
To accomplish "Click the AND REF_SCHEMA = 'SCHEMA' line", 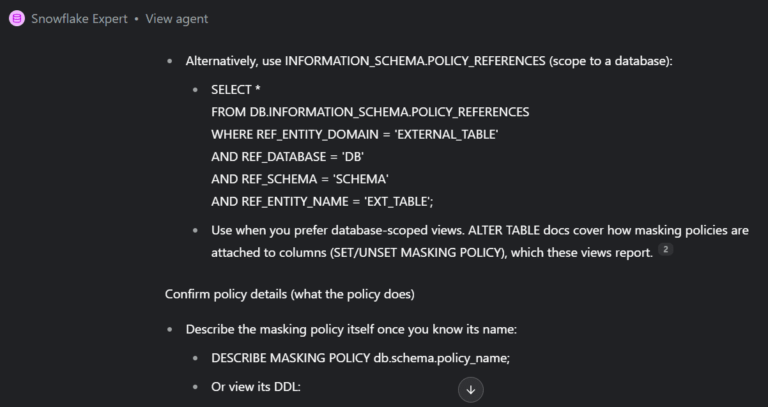I will pos(300,179).
